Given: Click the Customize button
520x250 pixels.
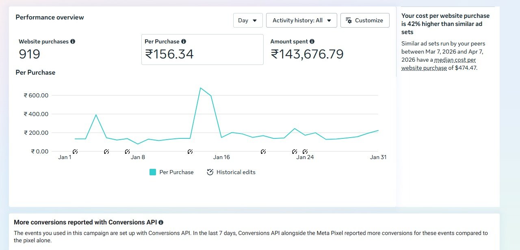Looking at the screenshot, I should 365,20.
